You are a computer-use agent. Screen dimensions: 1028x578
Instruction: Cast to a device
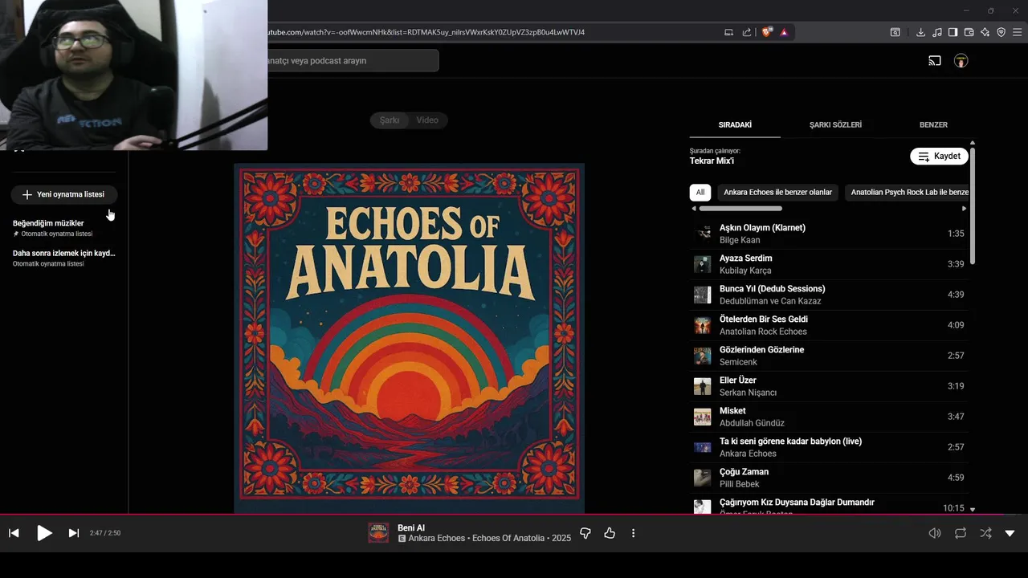click(935, 60)
